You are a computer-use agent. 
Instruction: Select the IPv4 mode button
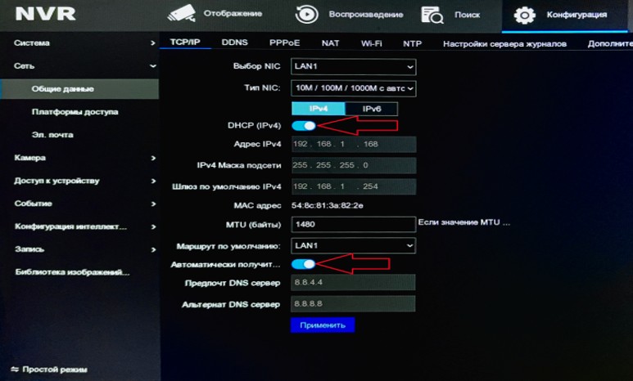[319, 109]
